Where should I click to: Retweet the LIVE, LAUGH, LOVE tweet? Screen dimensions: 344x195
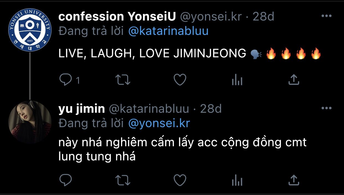(123, 80)
